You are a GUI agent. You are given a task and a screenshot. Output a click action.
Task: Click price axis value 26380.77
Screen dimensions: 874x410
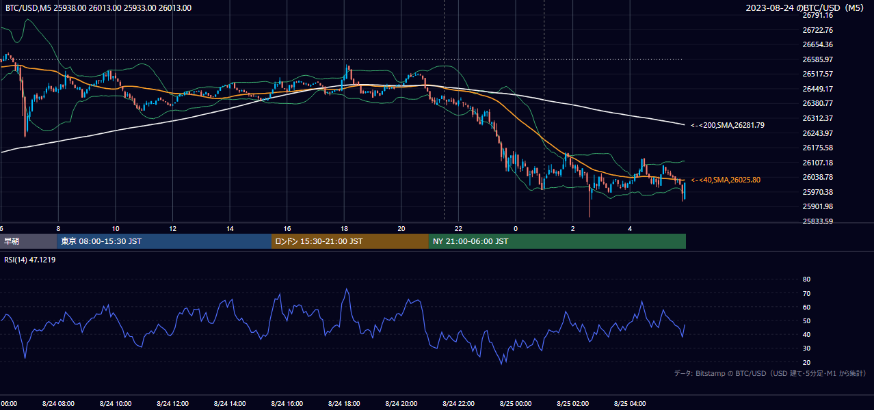817,103
